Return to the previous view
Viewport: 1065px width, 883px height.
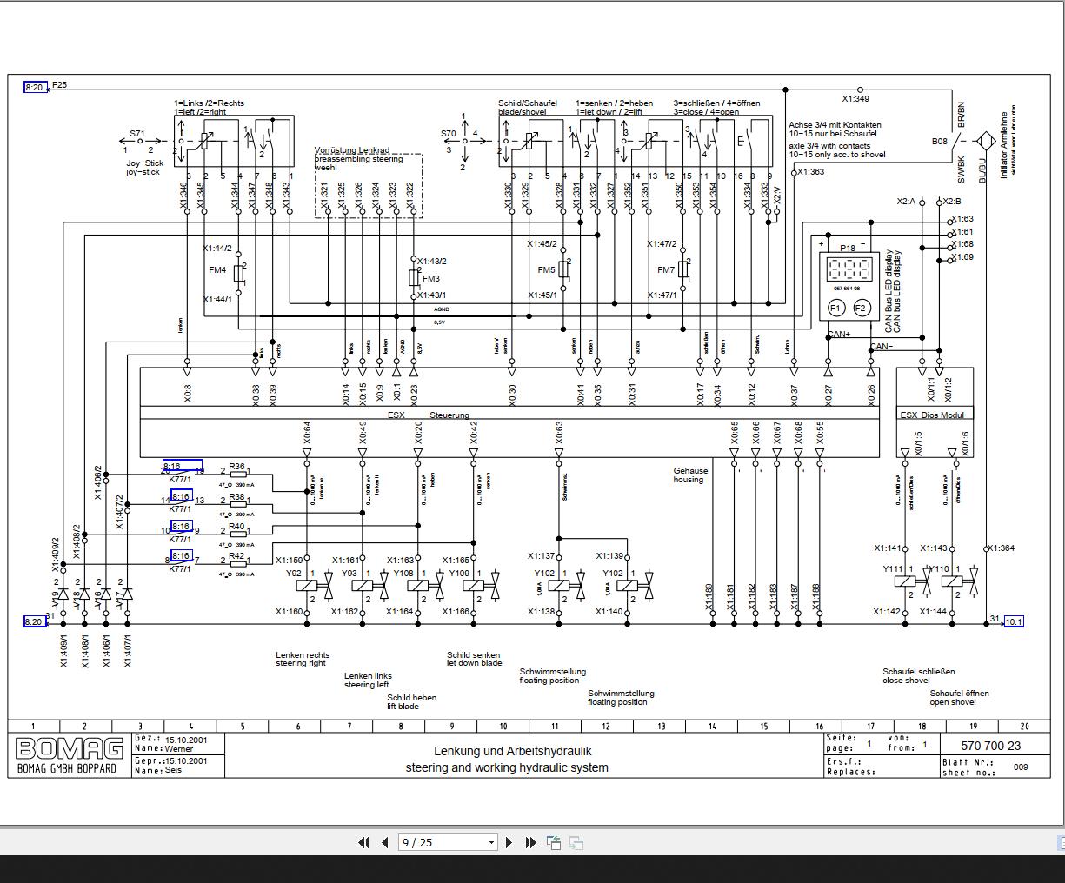[553, 842]
